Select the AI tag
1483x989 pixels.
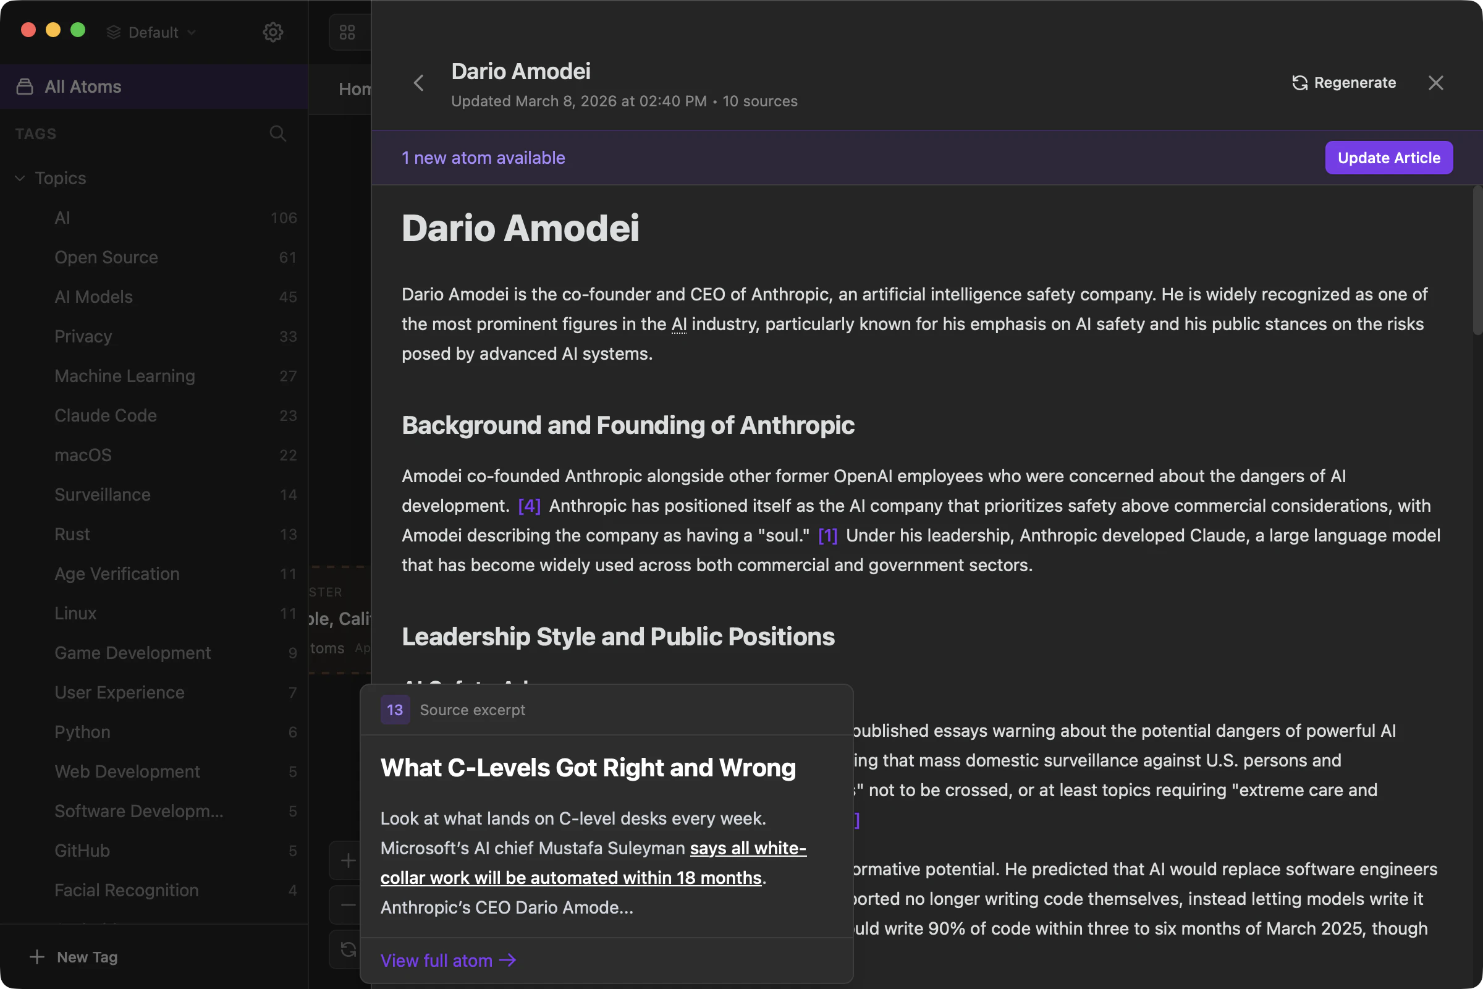pyautogui.click(x=62, y=218)
